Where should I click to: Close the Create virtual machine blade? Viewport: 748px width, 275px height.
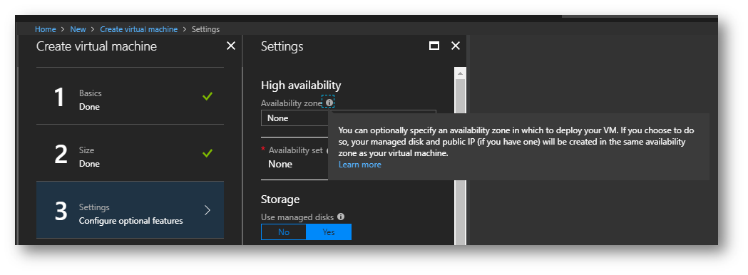tap(231, 46)
